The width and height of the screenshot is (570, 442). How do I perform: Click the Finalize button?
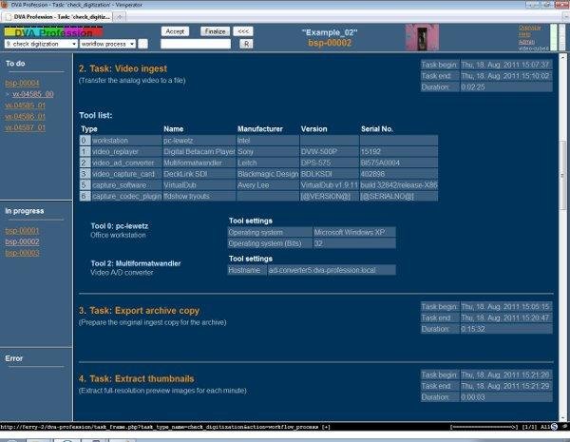[x=214, y=31]
